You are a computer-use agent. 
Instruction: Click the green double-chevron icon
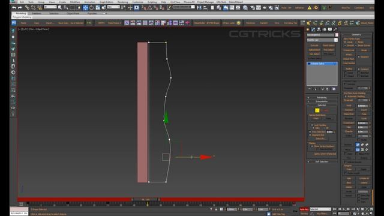[x=324, y=8]
